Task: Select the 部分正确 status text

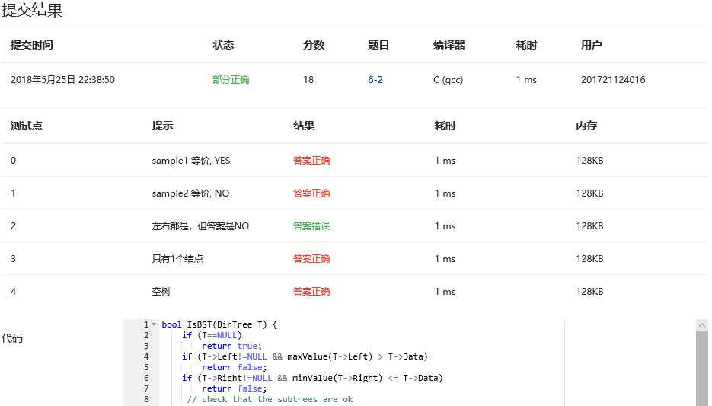Action: 231,80
